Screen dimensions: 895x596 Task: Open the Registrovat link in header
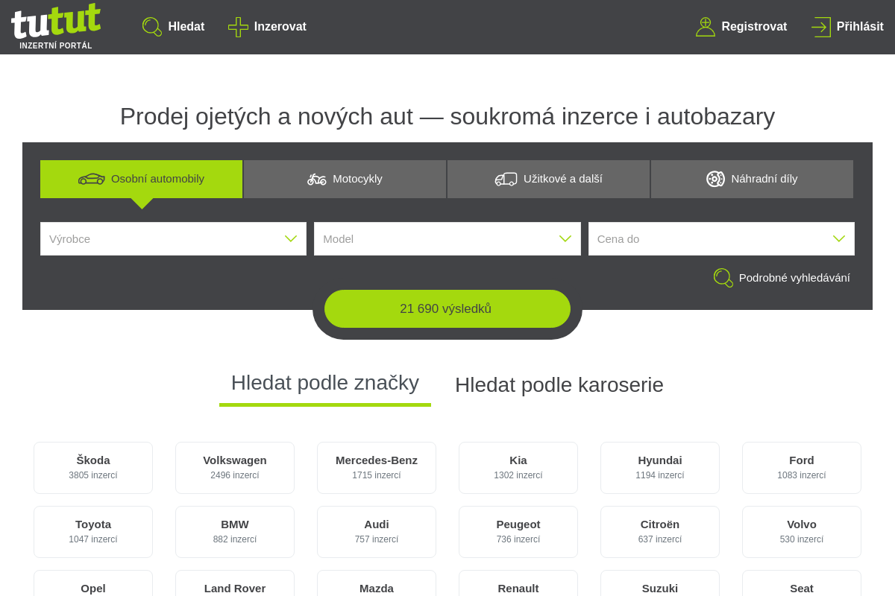741,27
